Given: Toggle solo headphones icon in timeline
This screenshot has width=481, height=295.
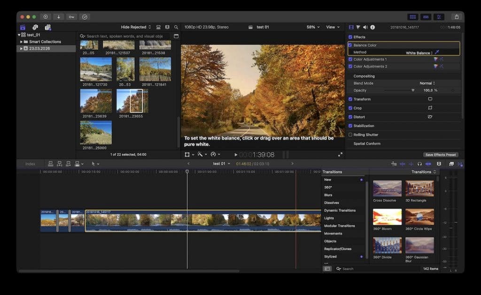Looking at the screenshot, I should pyautogui.click(x=419, y=164).
